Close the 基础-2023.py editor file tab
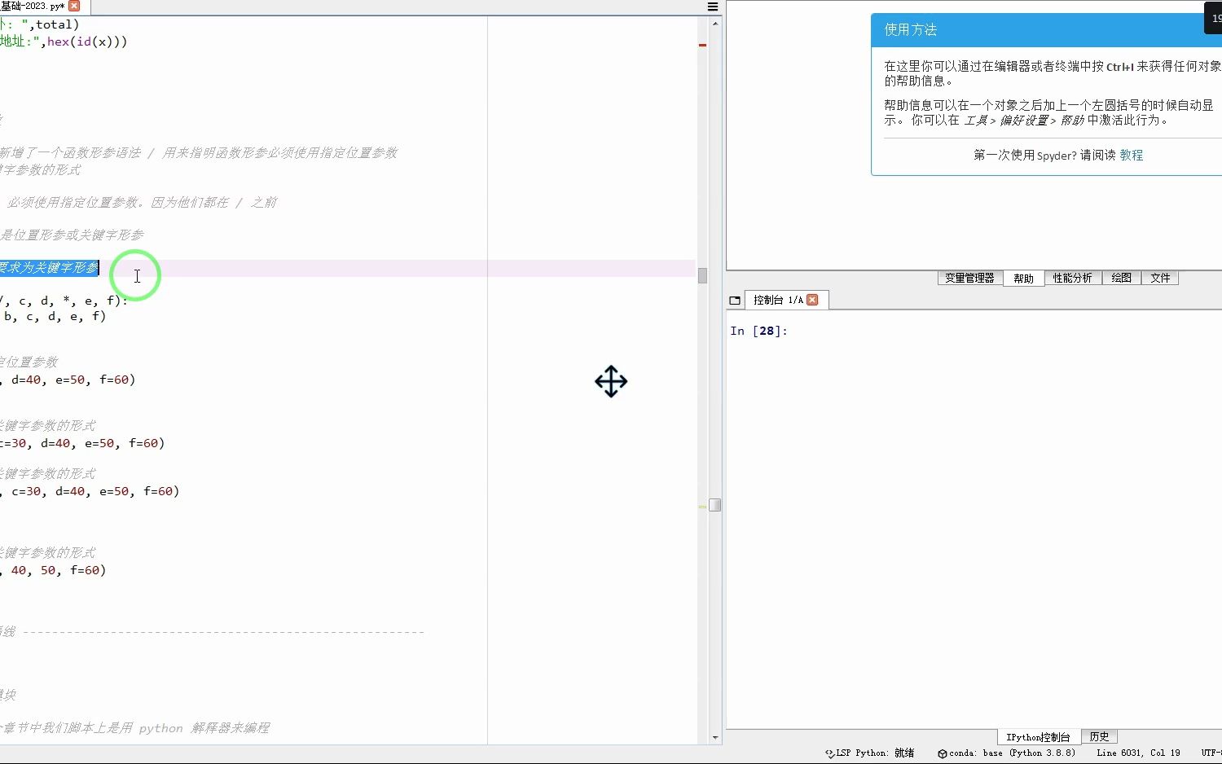This screenshot has height=764, width=1222. coord(74,6)
